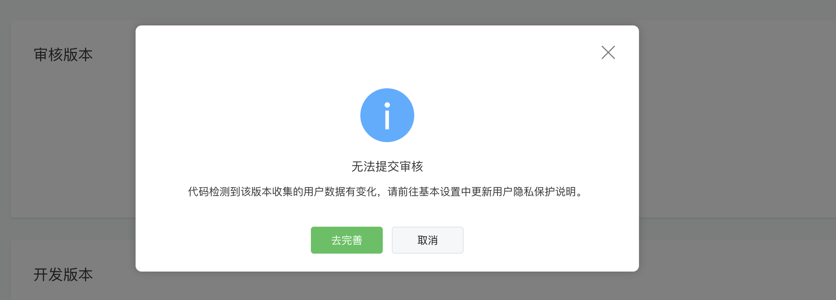
Task: Click the 代码检测到 start of the message
Action: [x=214, y=192]
